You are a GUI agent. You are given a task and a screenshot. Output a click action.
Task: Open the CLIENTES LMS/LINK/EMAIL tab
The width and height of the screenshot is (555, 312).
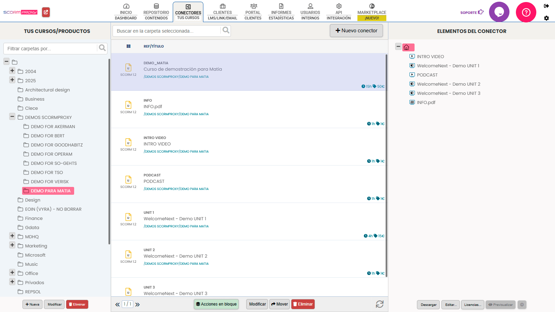(x=222, y=12)
